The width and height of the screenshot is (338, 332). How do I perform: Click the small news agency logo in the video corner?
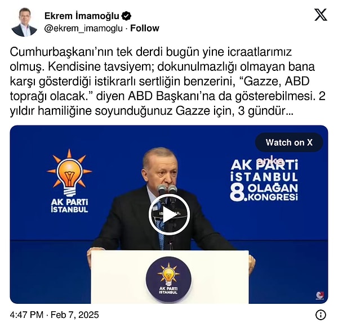click(320, 295)
